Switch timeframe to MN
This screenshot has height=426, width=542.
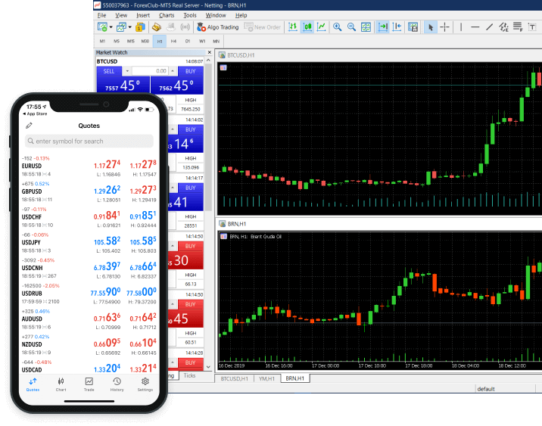216,41
